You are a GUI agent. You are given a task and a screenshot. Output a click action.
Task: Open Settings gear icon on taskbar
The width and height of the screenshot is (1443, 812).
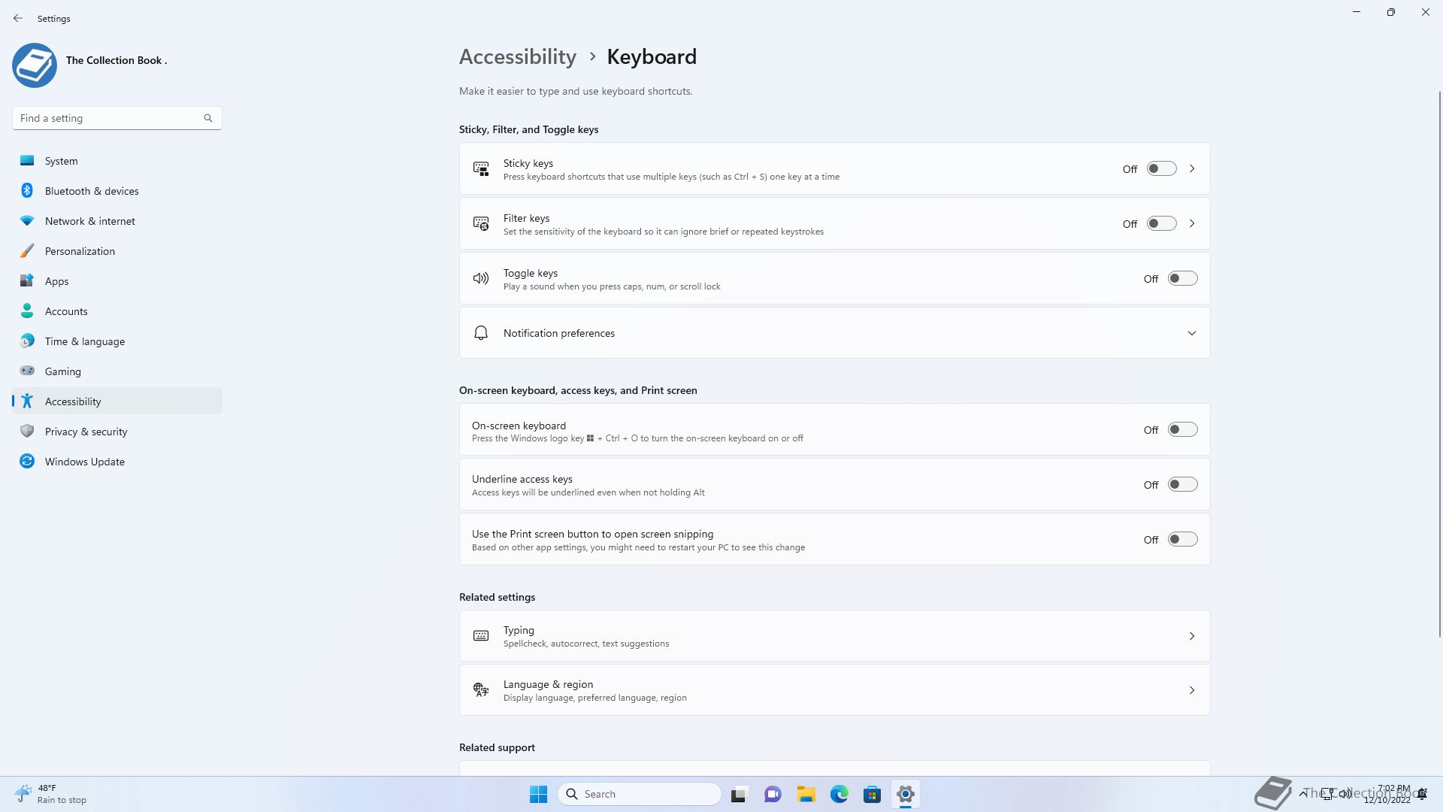coord(906,794)
